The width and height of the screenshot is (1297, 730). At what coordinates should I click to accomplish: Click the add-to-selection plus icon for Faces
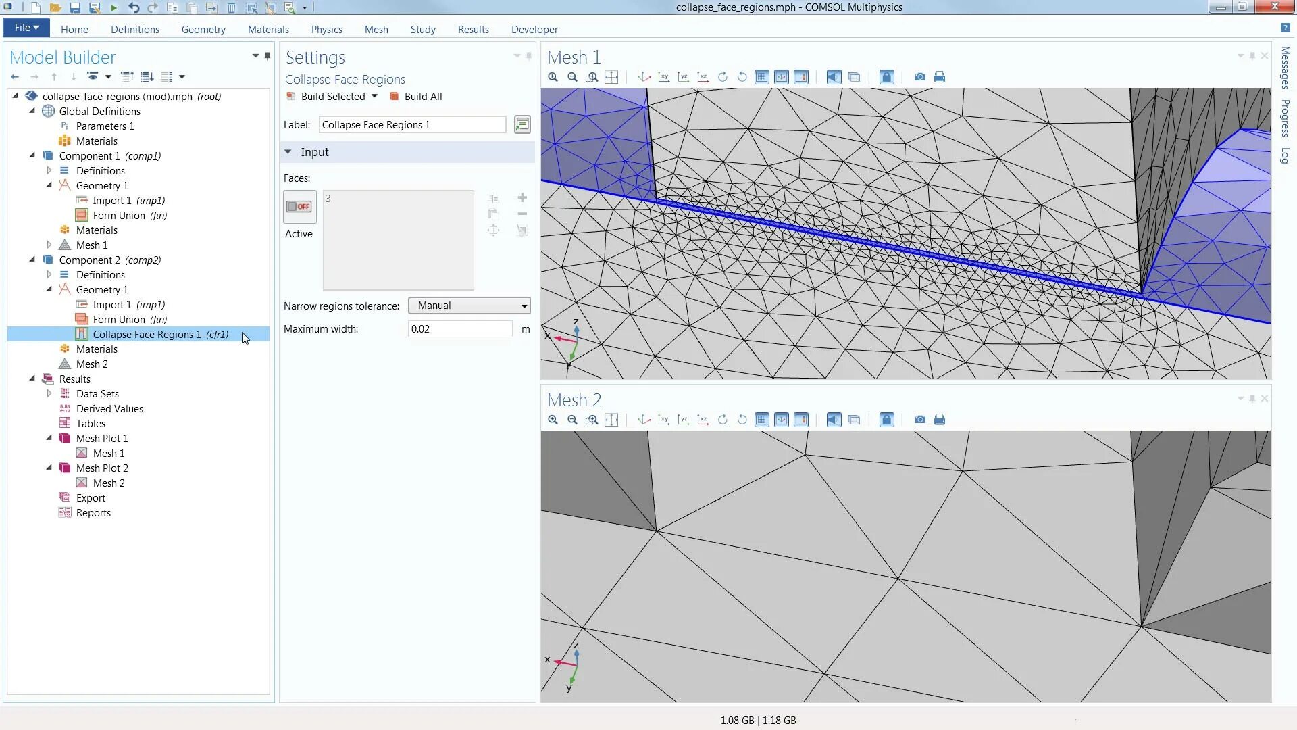click(x=522, y=198)
